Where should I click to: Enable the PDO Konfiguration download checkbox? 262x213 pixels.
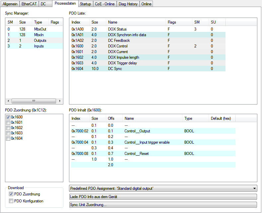11,201
